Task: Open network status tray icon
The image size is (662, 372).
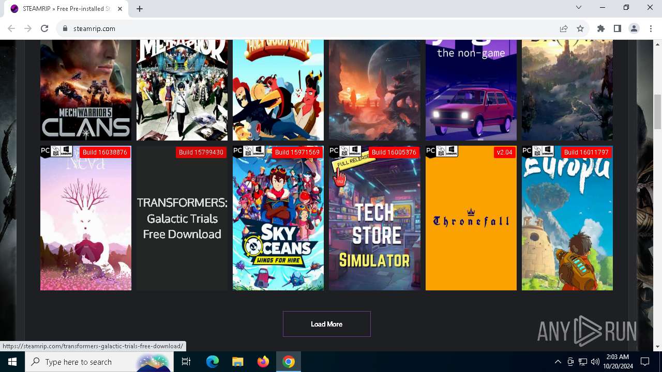Action: 583,362
